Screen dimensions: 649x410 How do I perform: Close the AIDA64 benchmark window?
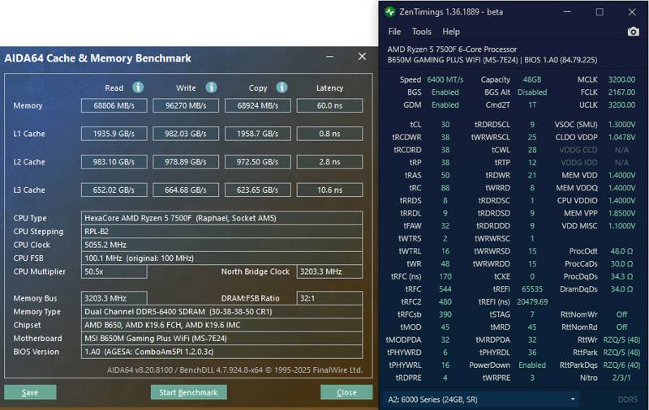pyautogui.click(x=362, y=57)
